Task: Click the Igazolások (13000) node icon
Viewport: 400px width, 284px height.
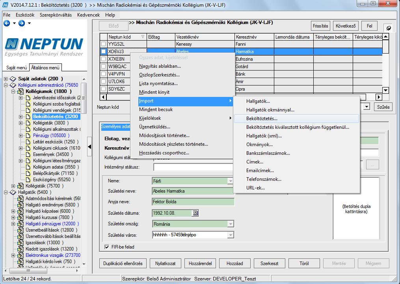Action: pos(20,243)
